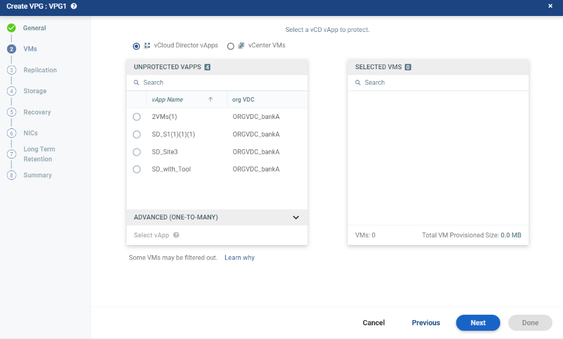The height and width of the screenshot is (339, 563).
Task: Click the Unprotected vApps count badge
Action: 207,67
